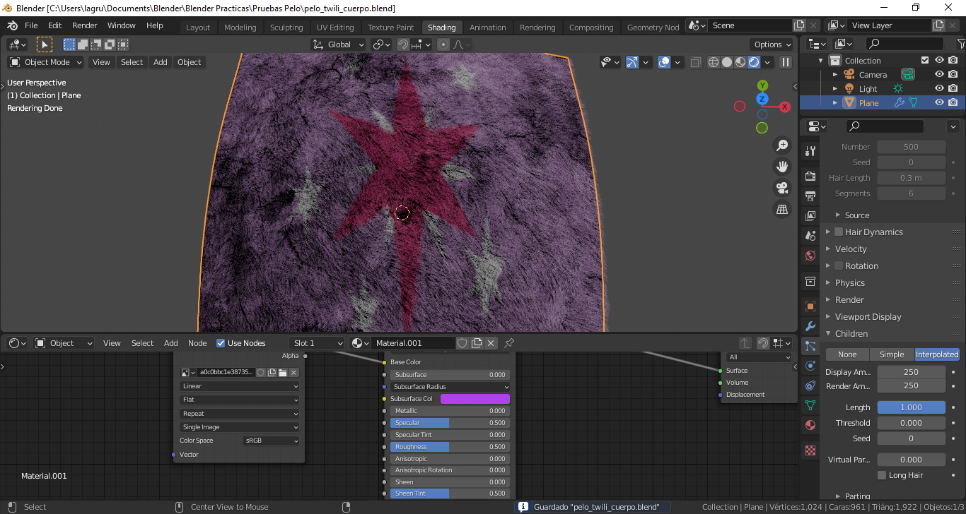Image resolution: width=966 pixels, height=514 pixels.
Task: Open the Texture properties checker tab
Action: tap(810, 450)
